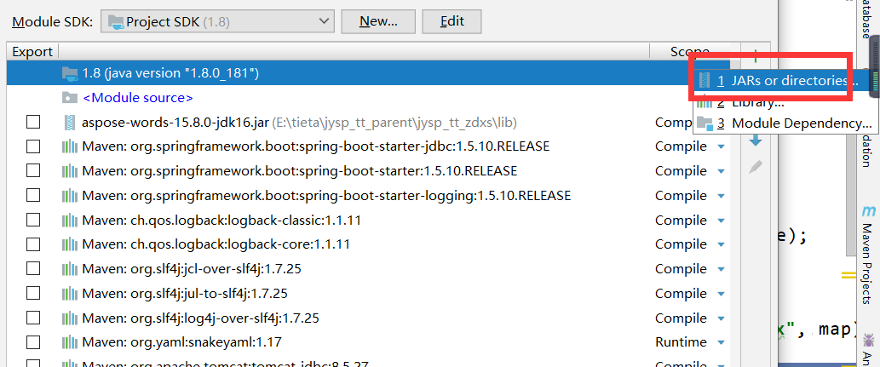880x367 pixels.
Task: Select Maven: org.slf4j:jul-to-slf4j:1.7.25 row
Action: (368, 294)
